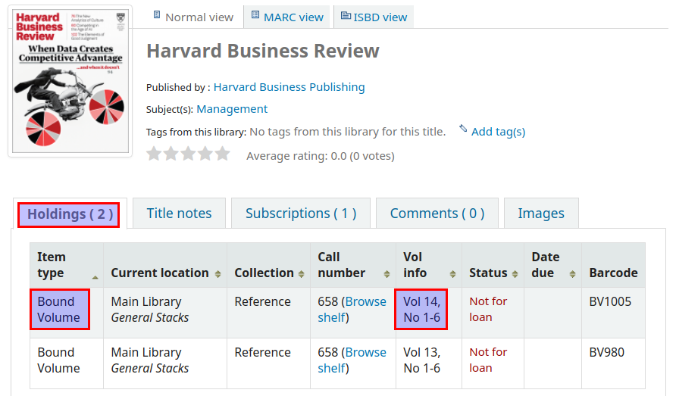
Task: Click Reference collection in BV980 row
Action: [262, 353]
